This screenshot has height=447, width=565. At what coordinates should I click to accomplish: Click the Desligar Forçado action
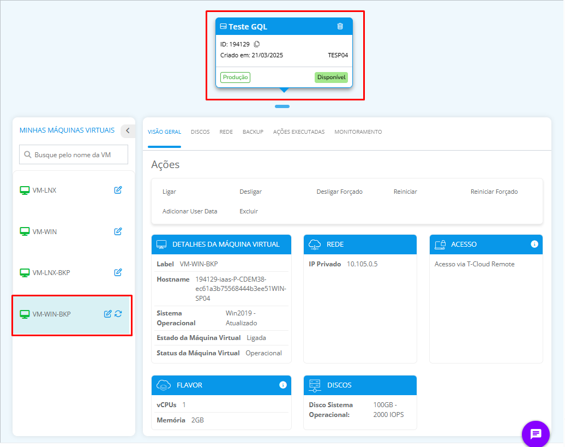pos(339,192)
